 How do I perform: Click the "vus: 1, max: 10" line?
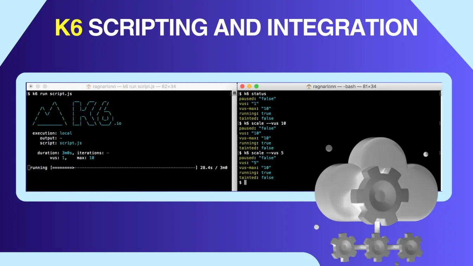[x=72, y=158]
